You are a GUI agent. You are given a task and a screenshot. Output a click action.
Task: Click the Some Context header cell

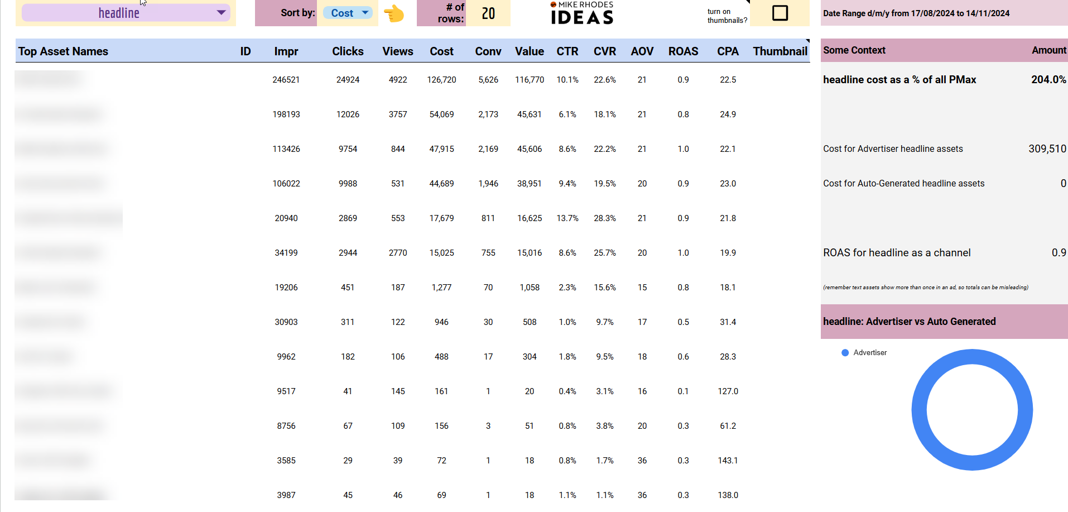[x=854, y=50]
